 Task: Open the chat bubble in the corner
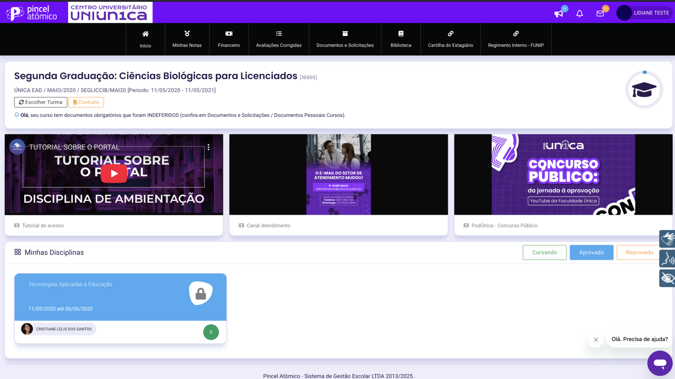(x=660, y=363)
